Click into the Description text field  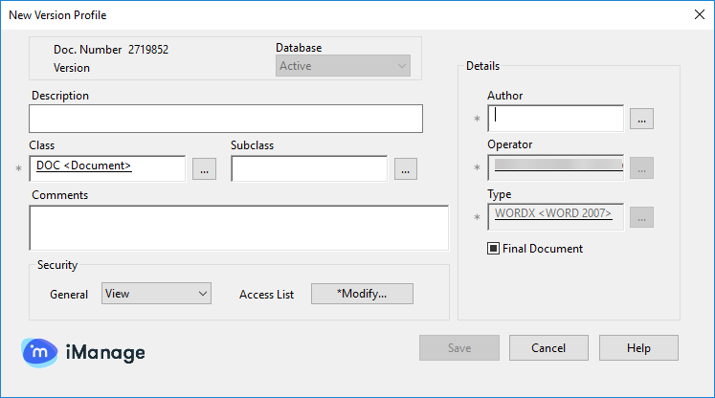tap(225, 119)
